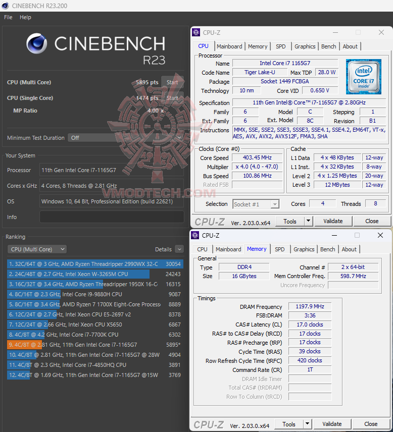
Task: Click the Cinebench title bar icon
Action: [5, 6]
